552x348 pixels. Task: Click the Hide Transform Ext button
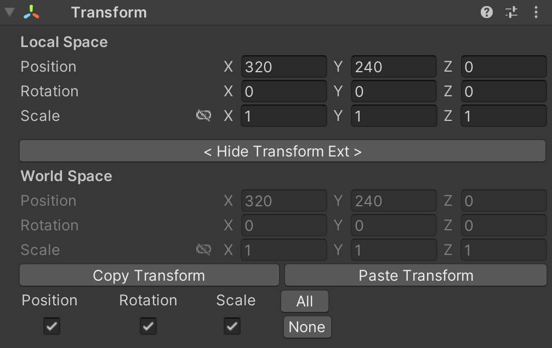point(282,151)
